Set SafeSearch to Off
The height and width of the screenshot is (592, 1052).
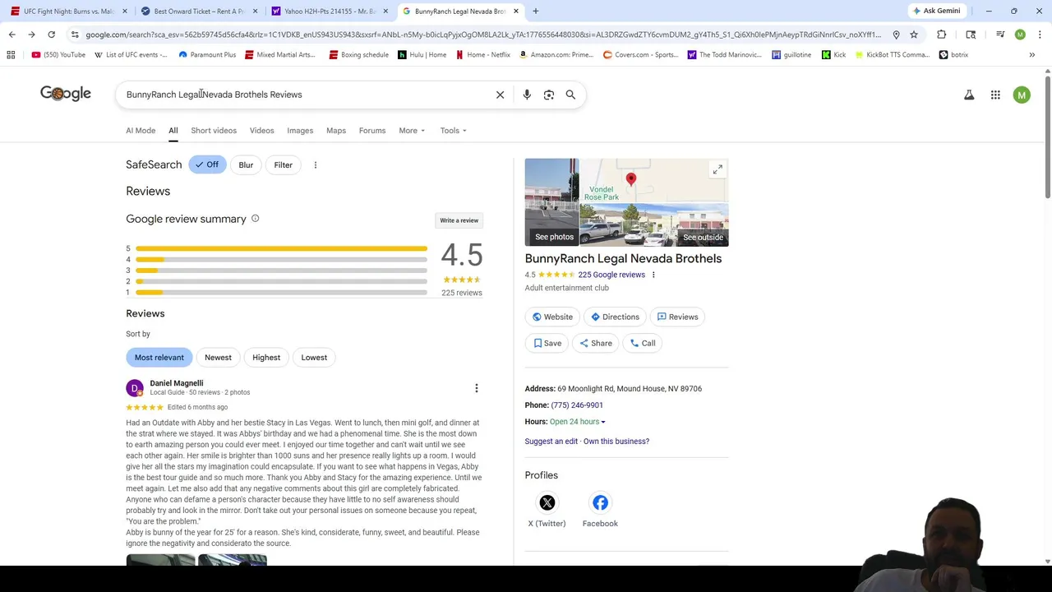tap(207, 164)
